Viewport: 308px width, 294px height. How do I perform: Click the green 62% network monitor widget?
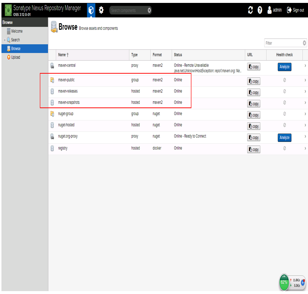(x=284, y=282)
